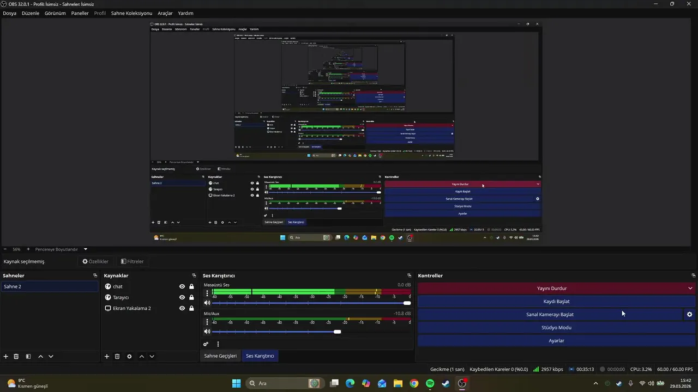Pop out the Sahneler dock panel
698x392 pixels.
(95, 275)
